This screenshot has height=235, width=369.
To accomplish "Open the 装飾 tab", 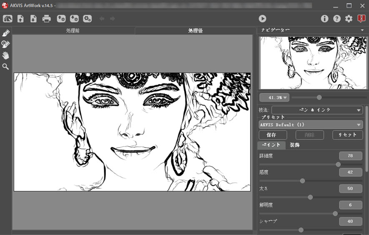I will click(295, 145).
